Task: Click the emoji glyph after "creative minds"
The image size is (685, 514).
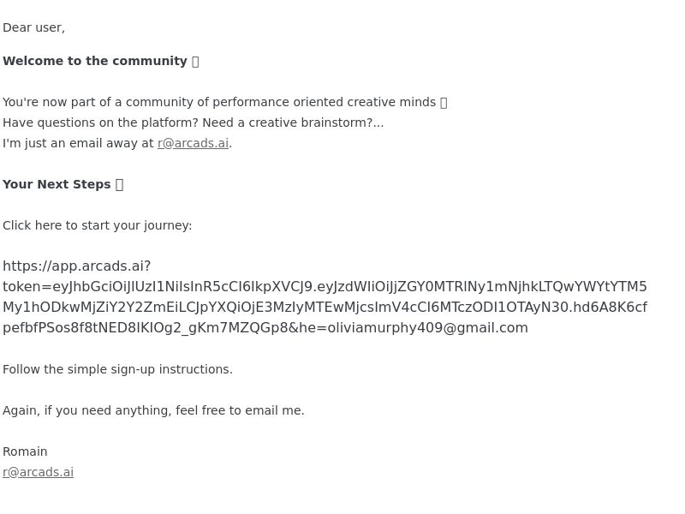Action: 444,102
